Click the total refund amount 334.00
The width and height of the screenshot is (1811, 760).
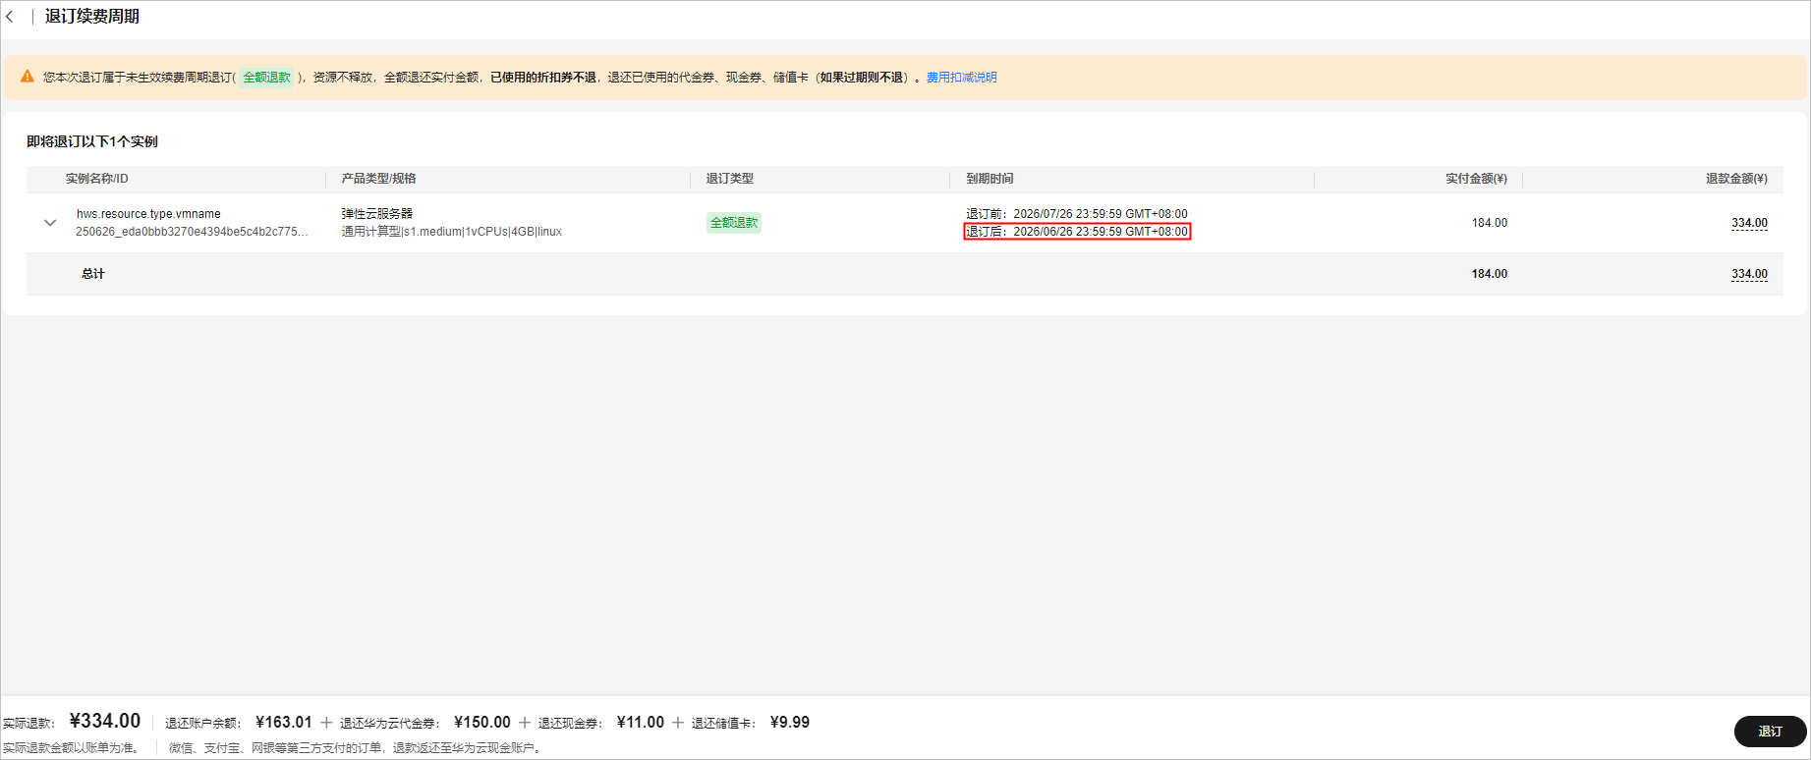point(1749,274)
